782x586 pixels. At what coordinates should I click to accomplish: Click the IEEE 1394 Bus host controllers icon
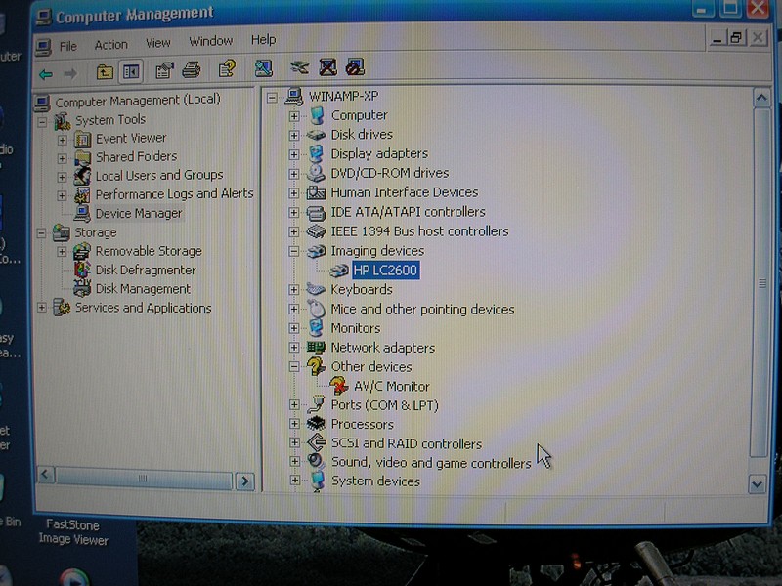(x=316, y=231)
